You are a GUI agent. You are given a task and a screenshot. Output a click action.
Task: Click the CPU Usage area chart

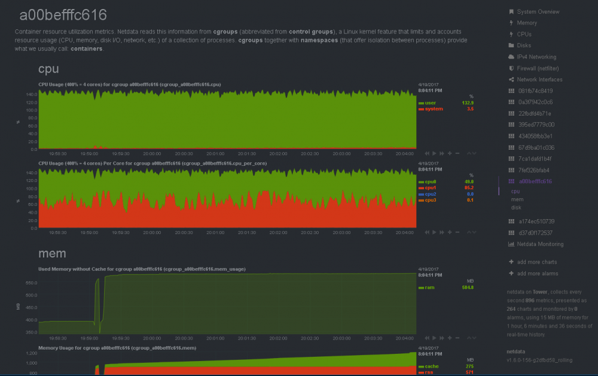[x=227, y=119]
